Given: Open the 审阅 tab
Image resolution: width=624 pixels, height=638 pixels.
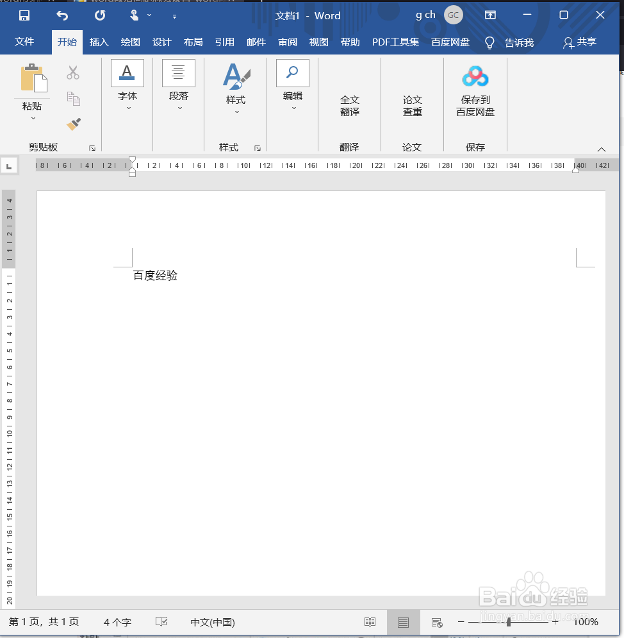Looking at the screenshot, I should pyautogui.click(x=288, y=42).
